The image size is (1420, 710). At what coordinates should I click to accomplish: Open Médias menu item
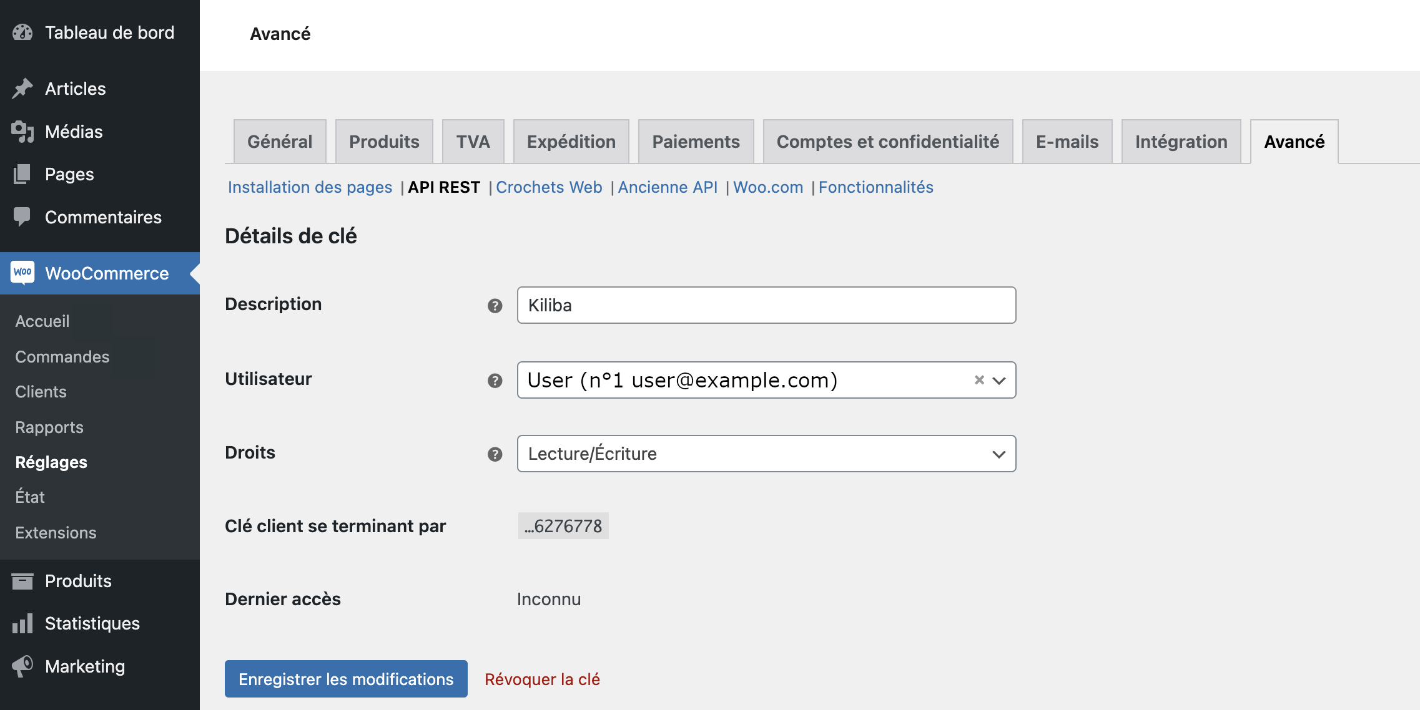tap(100, 132)
